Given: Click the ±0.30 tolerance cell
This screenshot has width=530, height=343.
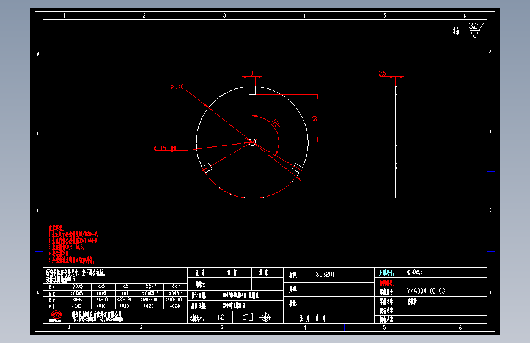Looking at the screenshot, I should pyautogui.click(x=175, y=306).
